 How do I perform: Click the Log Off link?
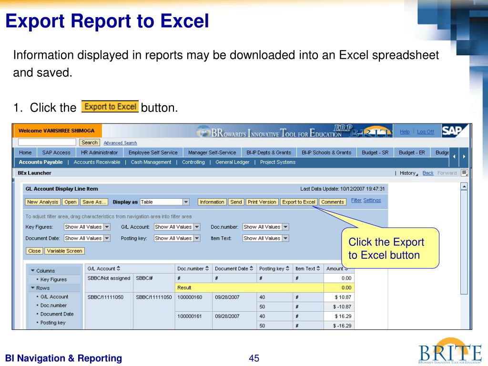point(426,132)
